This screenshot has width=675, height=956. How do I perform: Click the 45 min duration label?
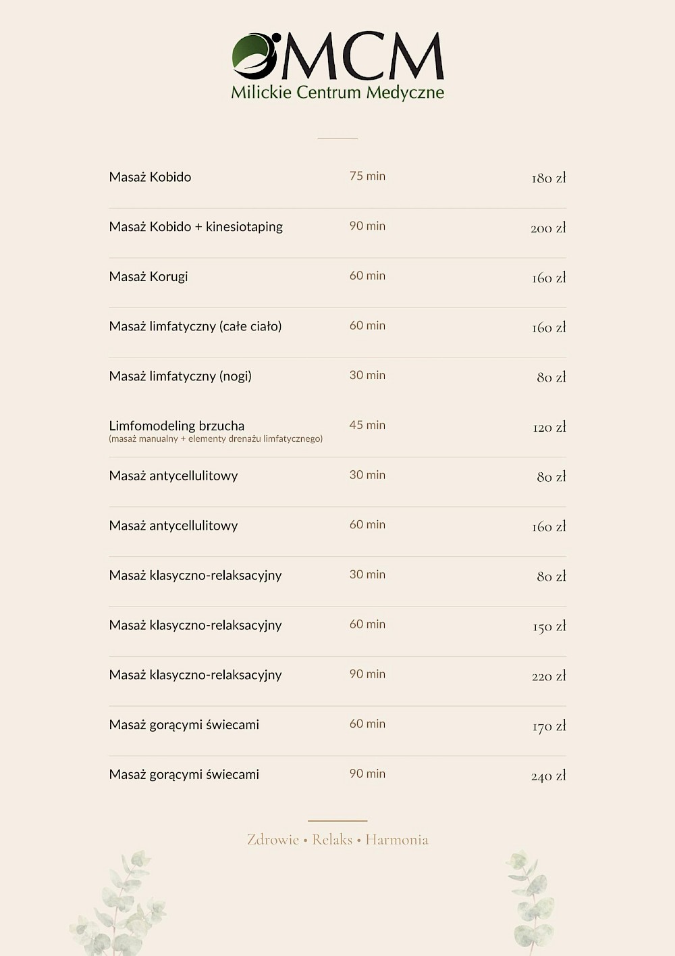[367, 425]
